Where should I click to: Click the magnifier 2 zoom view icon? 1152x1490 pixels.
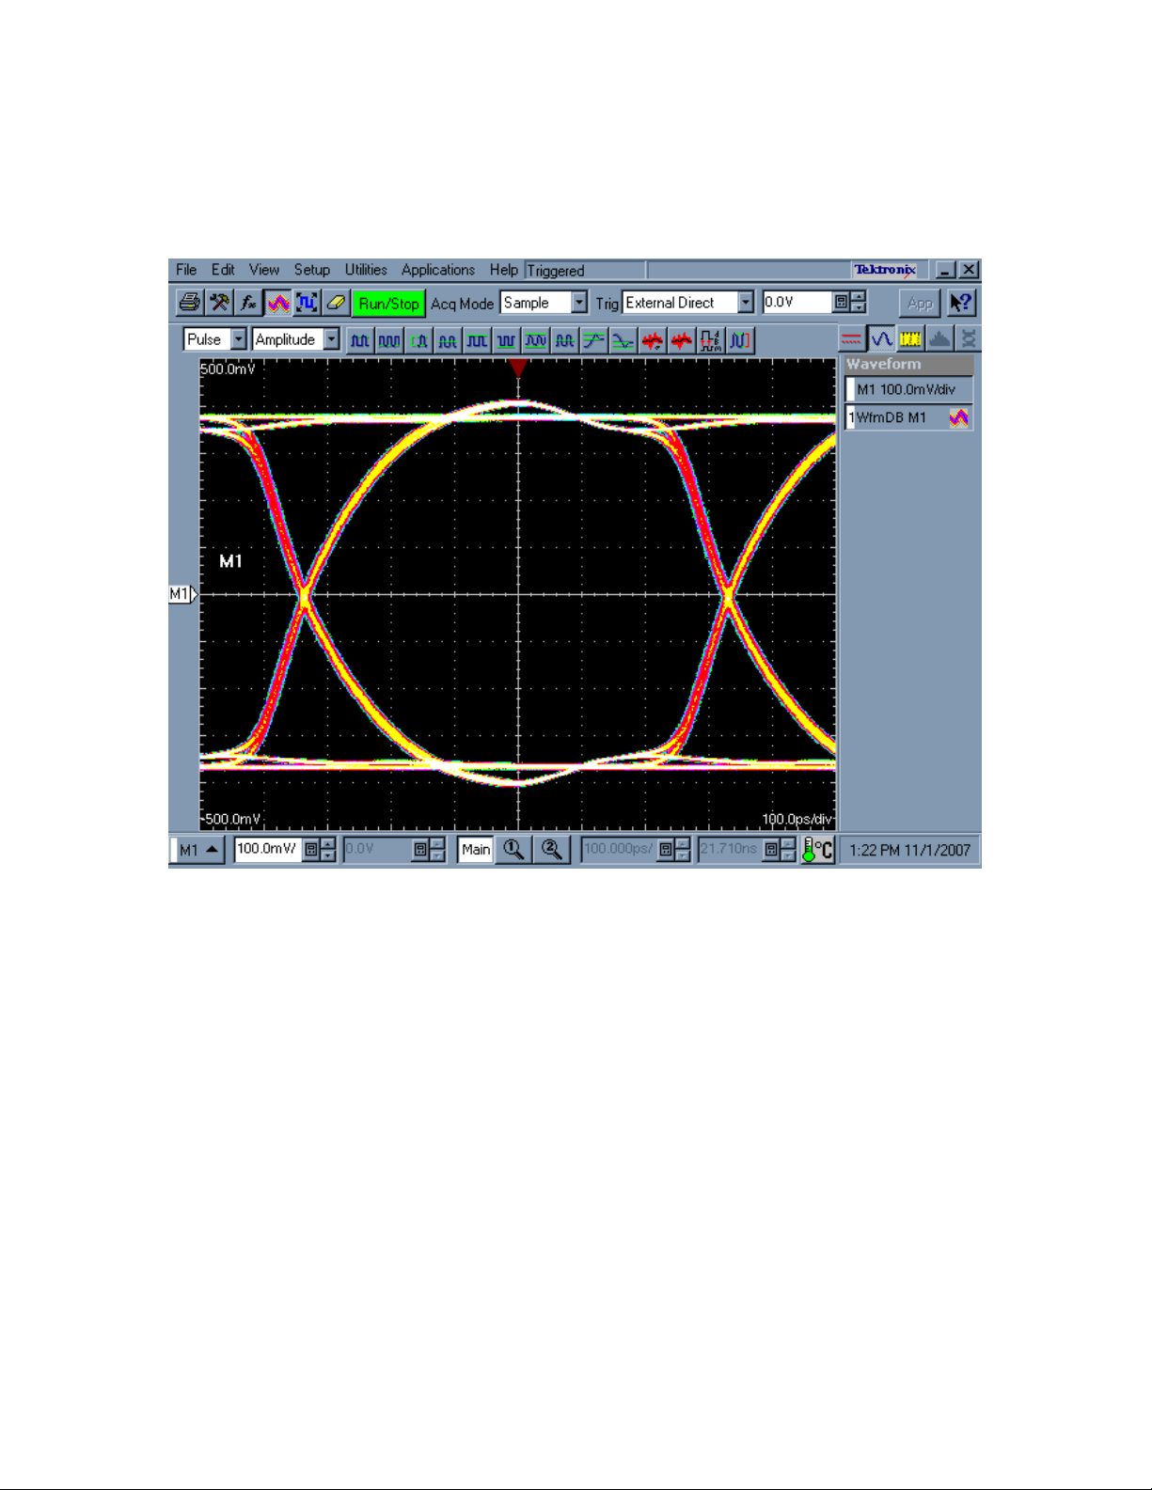coord(552,850)
